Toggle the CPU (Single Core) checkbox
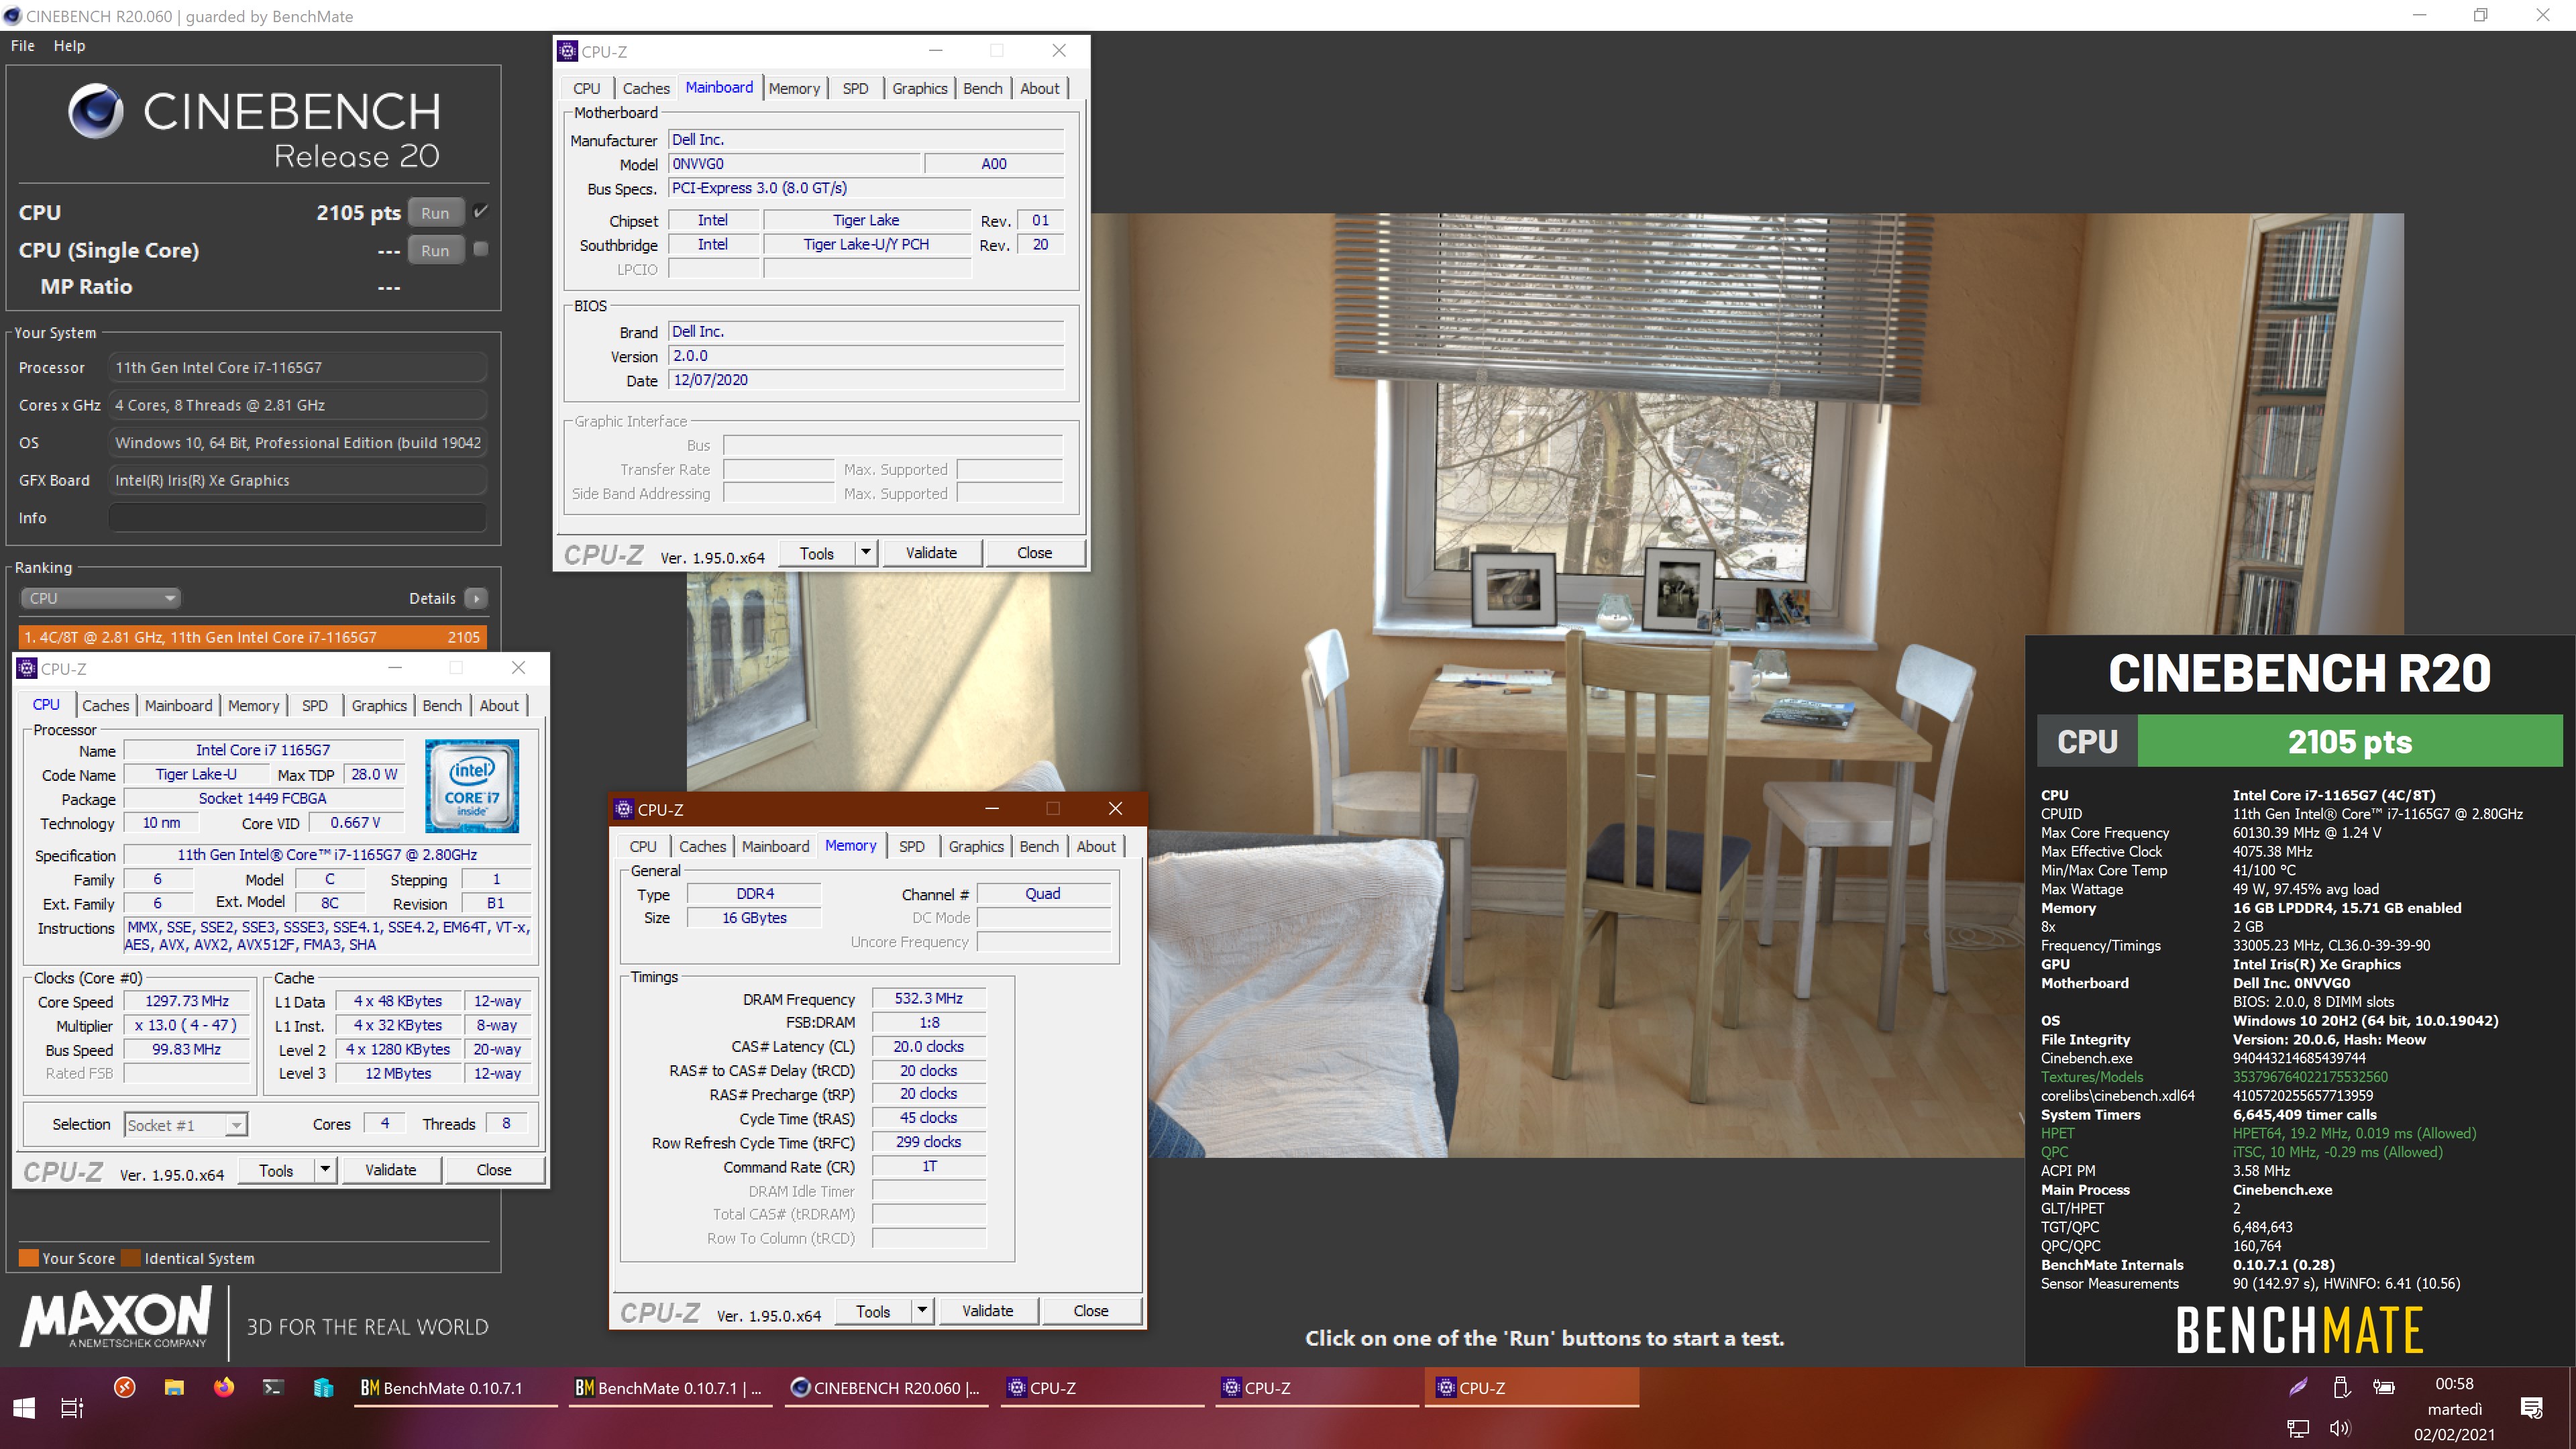Image resolution: width=2576 pixels, height=1449 pixels. pyautogui.click(x=481, y=249)
